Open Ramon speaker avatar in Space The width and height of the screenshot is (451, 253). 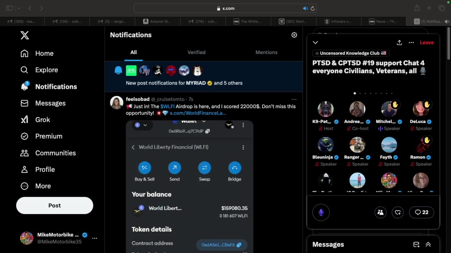(421, 145)
